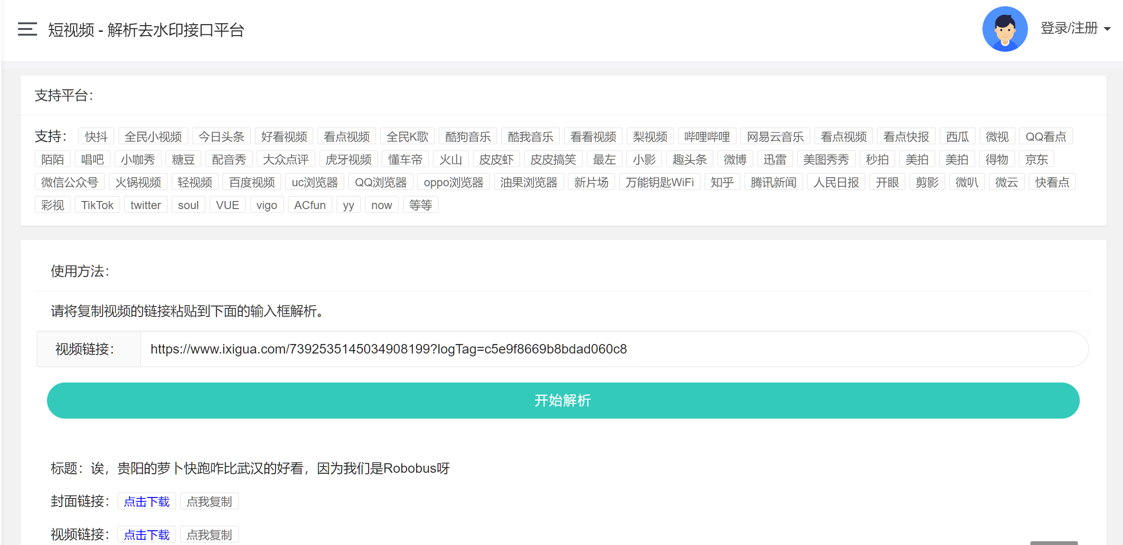Image resolution: width=1123 pixels, height=545 pixels.
Task: Select the 酷狗音乐 tag
Action: tap(468, 136)
